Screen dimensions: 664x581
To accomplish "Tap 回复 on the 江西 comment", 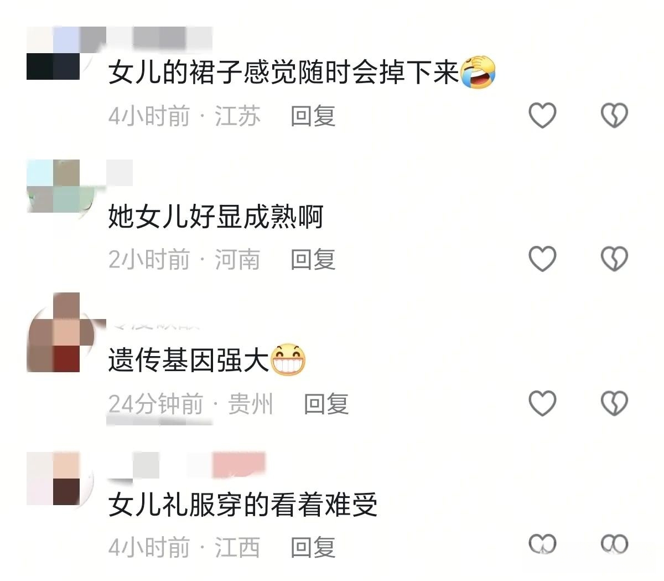I will point(313,547).
